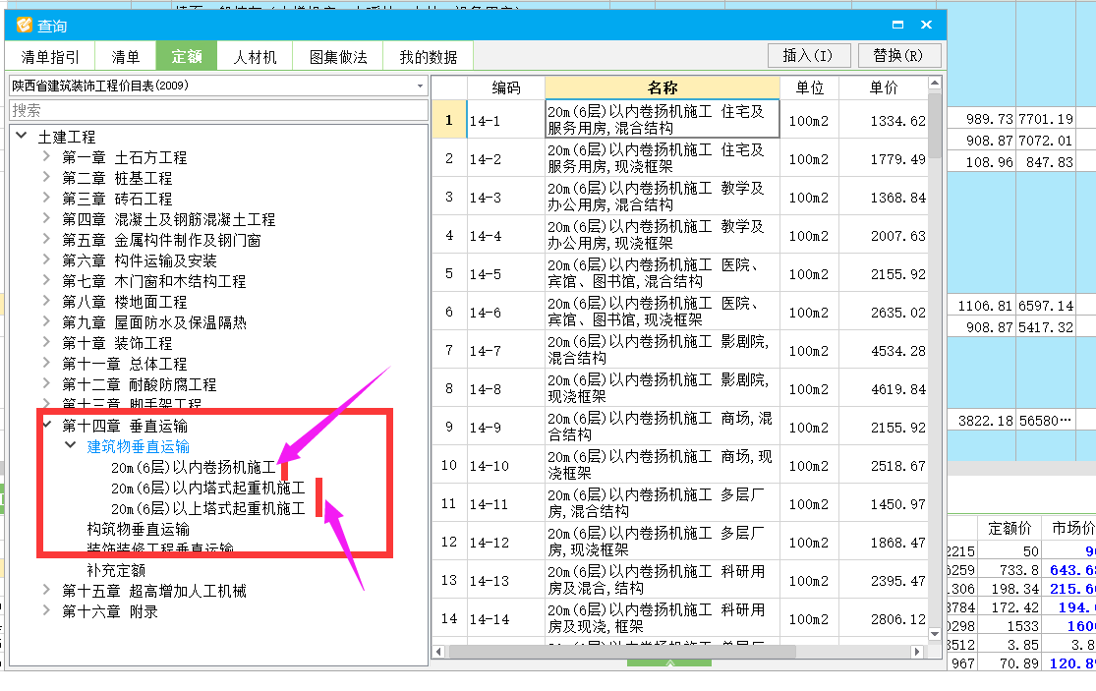This screenshot has height=691, width=1096.
Task: Expand 第十一章 总体工程 chevron
Action: tap(47, 363)
